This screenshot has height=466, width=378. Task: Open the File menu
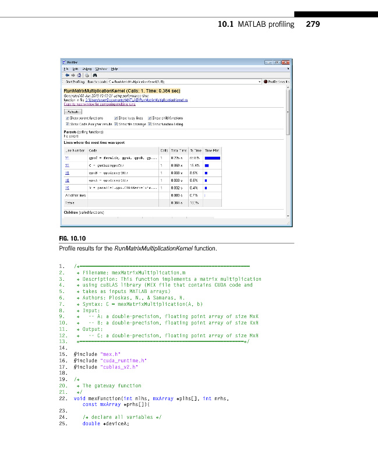[x=66, y=69]
